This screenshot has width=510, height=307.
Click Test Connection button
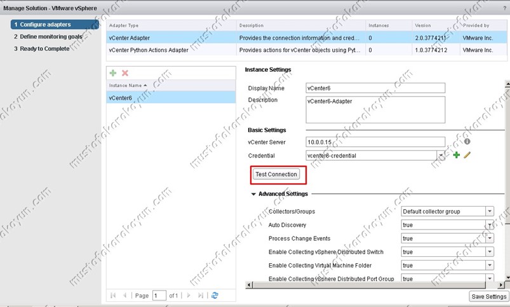[x=276, y=174]
